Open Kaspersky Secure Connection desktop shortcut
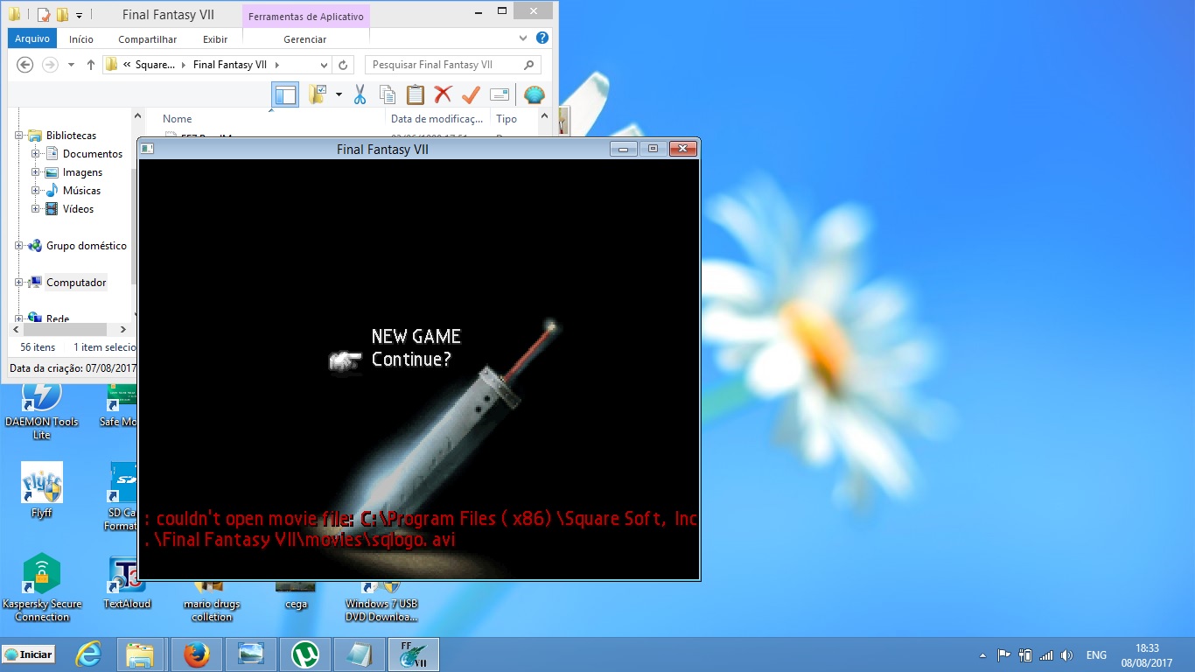This screenshot has width=1195, height=672. point(42,588)
